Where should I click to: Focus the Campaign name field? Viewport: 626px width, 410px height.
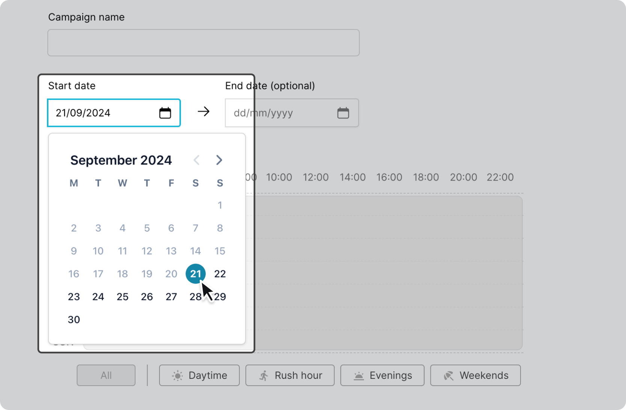pos(203,43)
